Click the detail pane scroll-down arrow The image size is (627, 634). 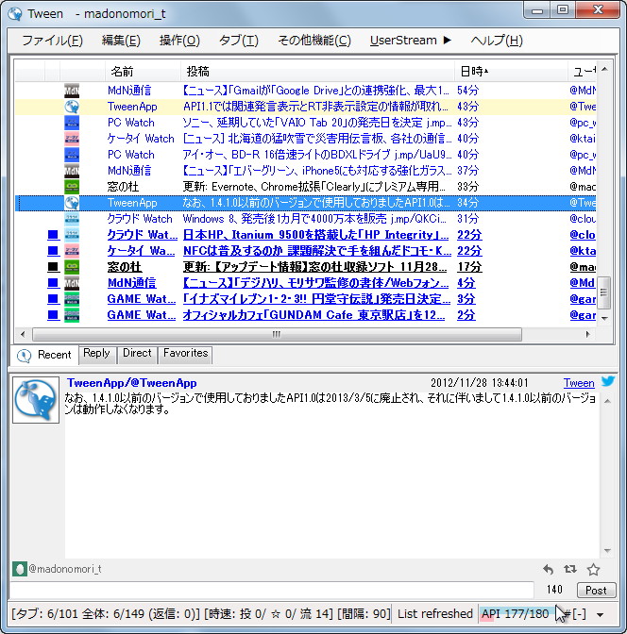pos(607,551)
